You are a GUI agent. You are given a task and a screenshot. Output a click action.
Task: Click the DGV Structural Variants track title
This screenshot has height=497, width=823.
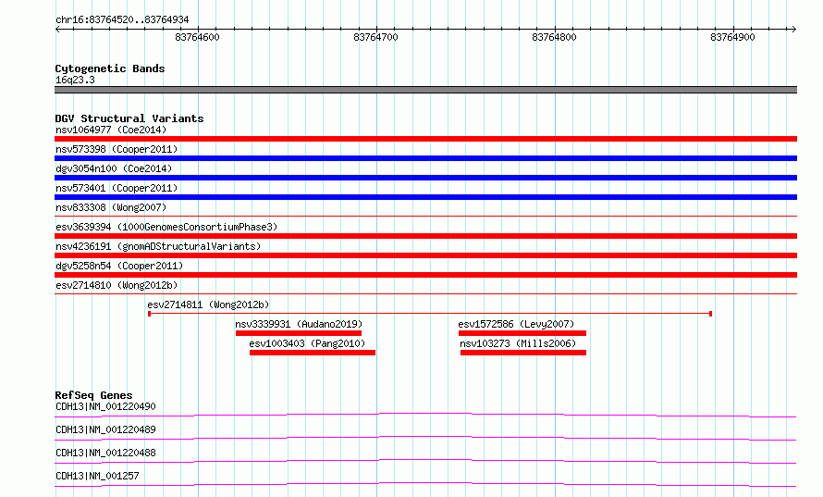pos(129,118)
